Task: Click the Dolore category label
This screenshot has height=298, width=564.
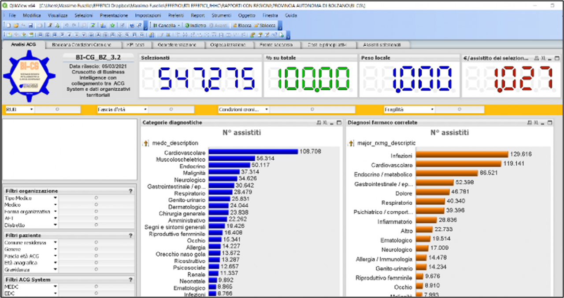Action: tap(404, 193)
